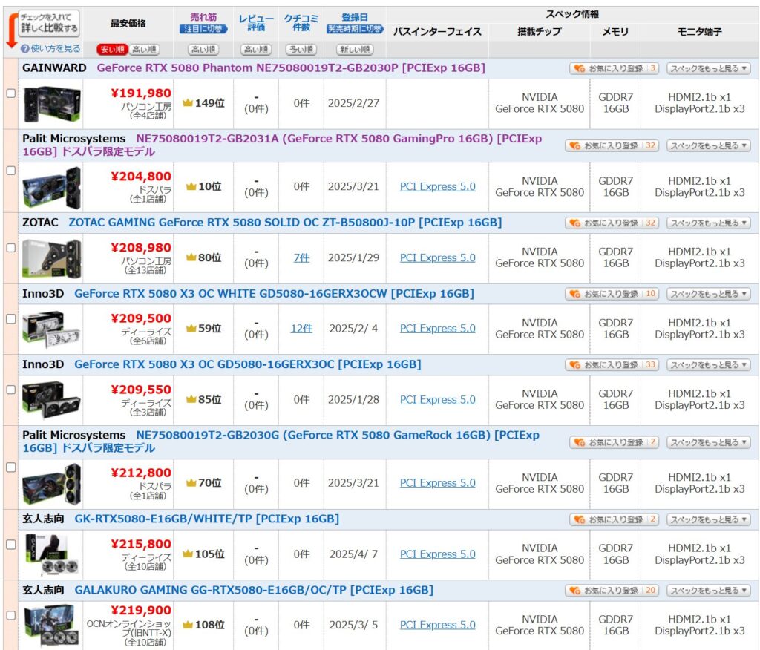
Task: Check the GALAKURO GAMING row checkbox
Action: [x=10, y=616]
